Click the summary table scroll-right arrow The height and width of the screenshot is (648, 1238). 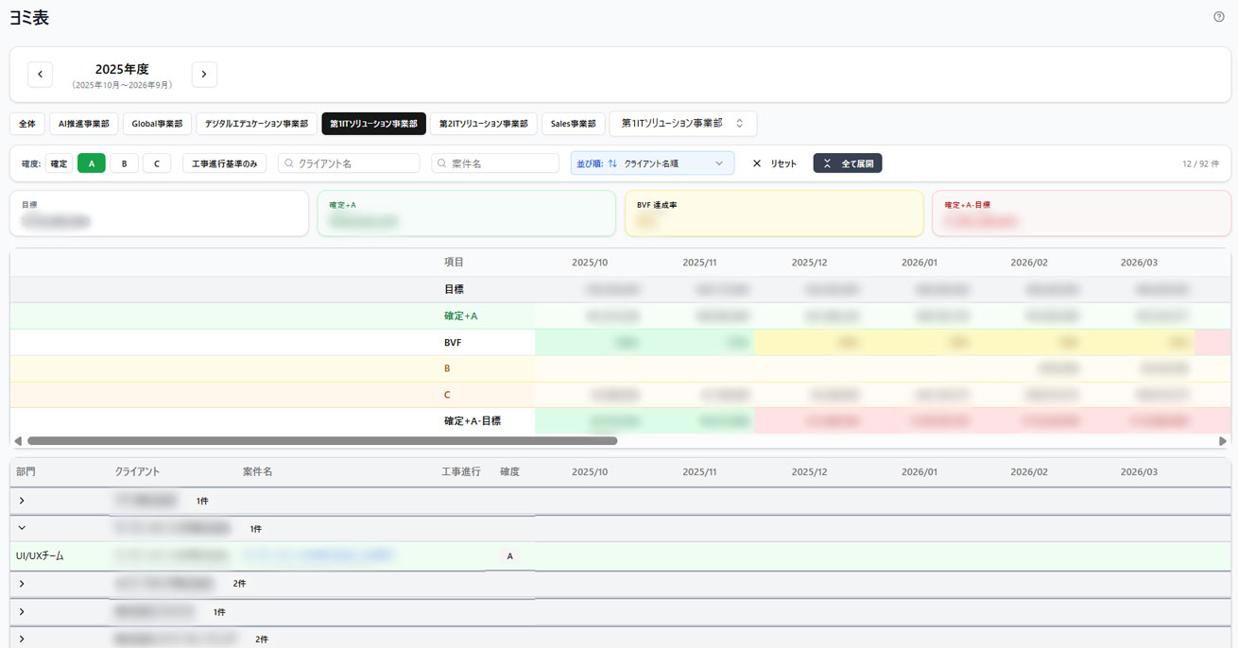point(1223,441)
